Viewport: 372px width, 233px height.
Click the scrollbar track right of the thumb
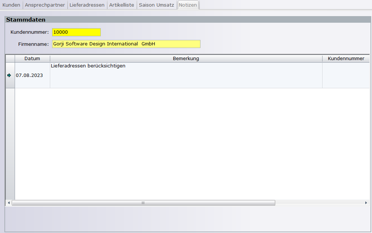click(x=319, y=203)
